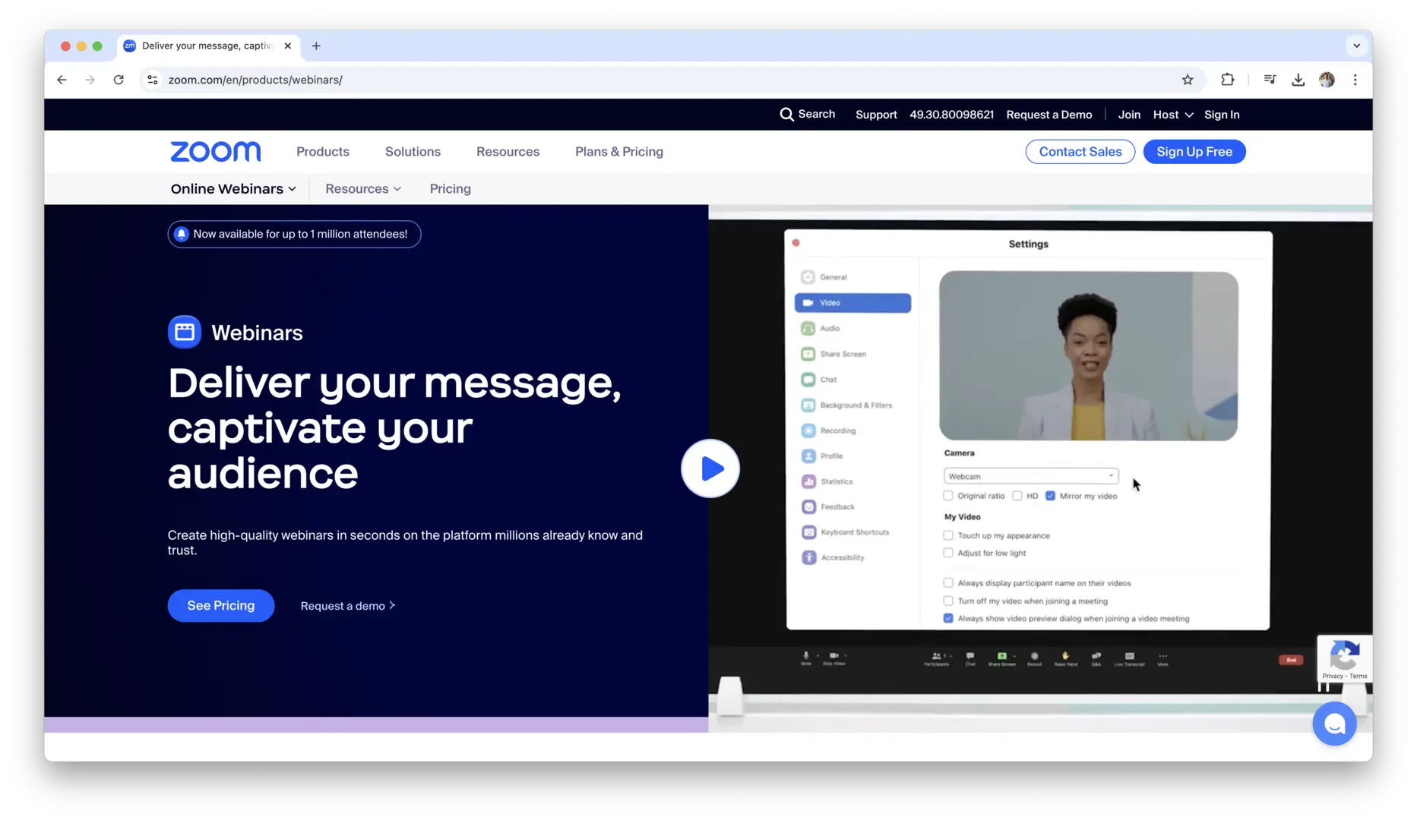Click Request a Demo in the top bar
Image resolution: width=1417 pixels, height=820 pixels.
[x=1049, y=115]
